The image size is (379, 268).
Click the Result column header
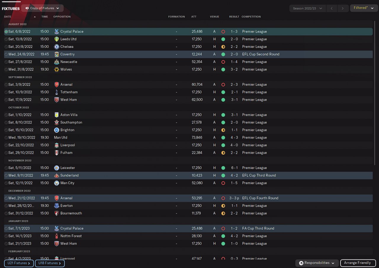(234, 17)
